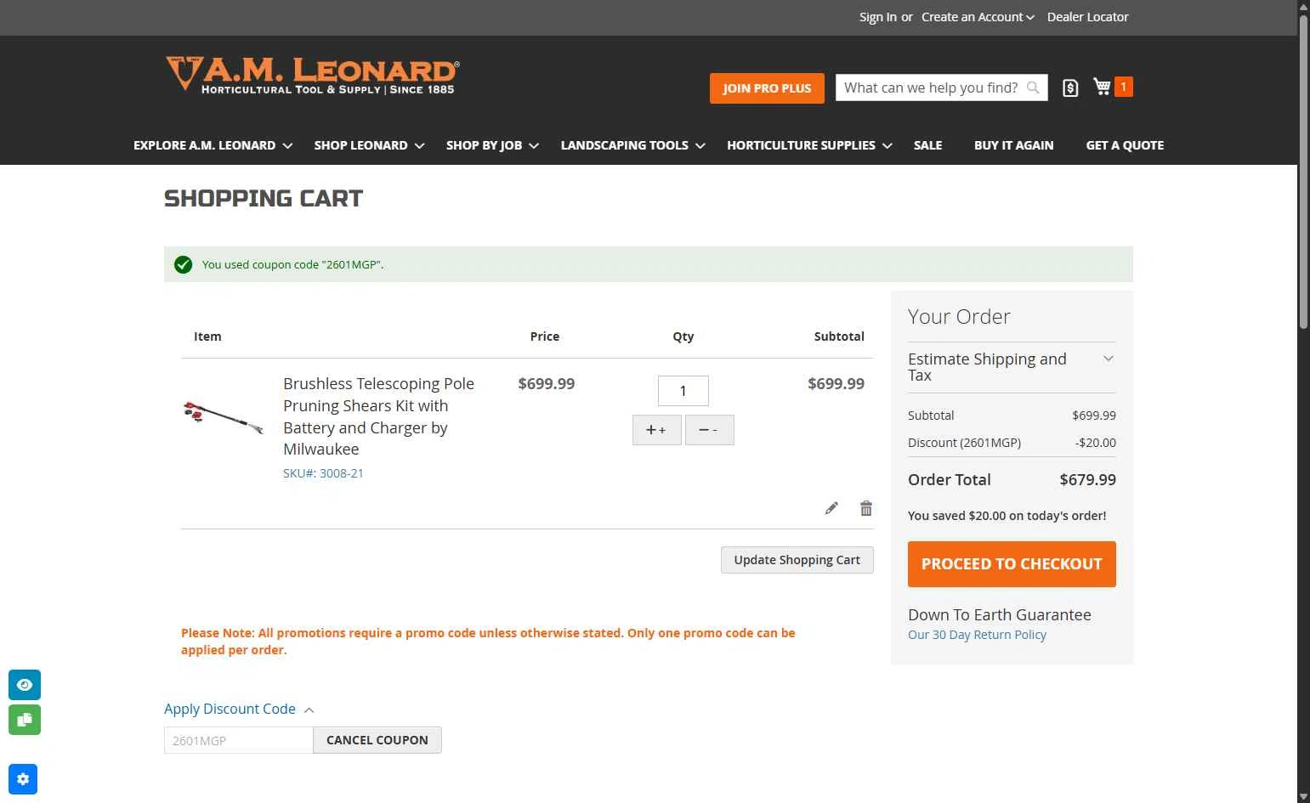Click the quantity input field
This screenshot has height=803, width=1310.
point(683,391)
